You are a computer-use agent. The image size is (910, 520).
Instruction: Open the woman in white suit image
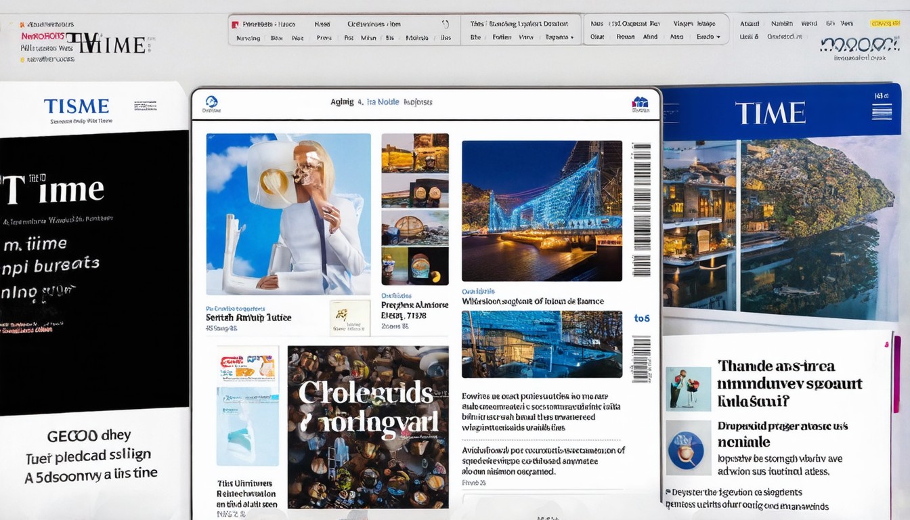point(288,214)
